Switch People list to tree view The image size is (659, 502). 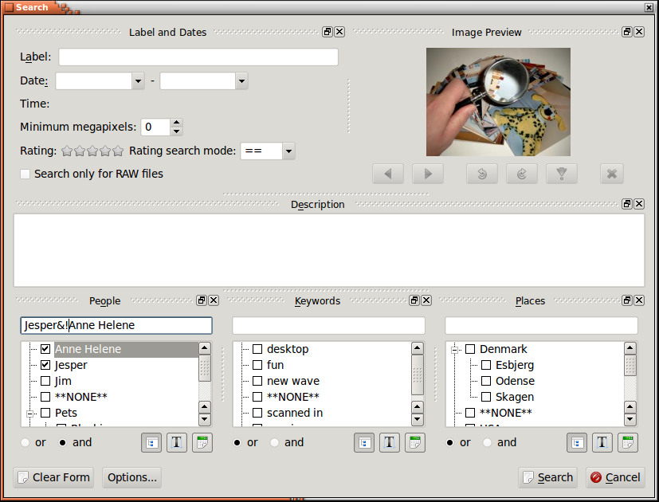point(151,443)
